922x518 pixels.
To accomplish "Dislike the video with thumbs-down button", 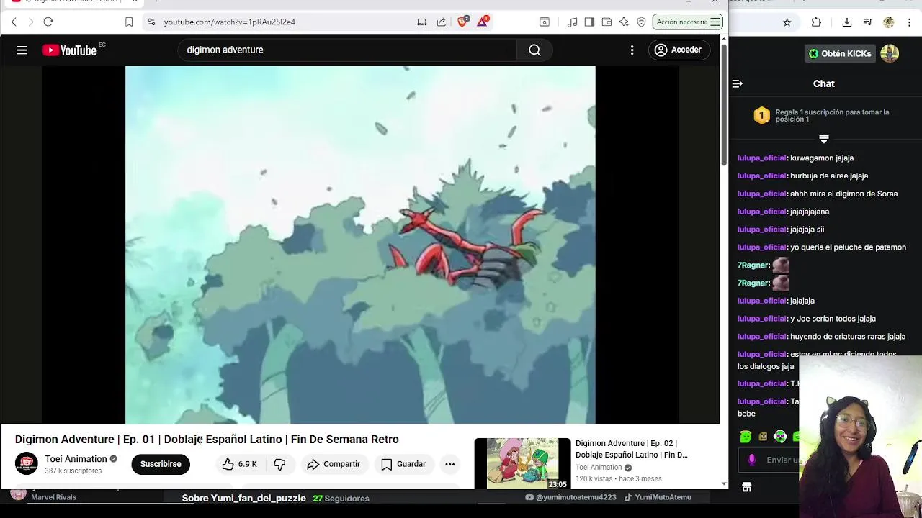I will point(279,464).
